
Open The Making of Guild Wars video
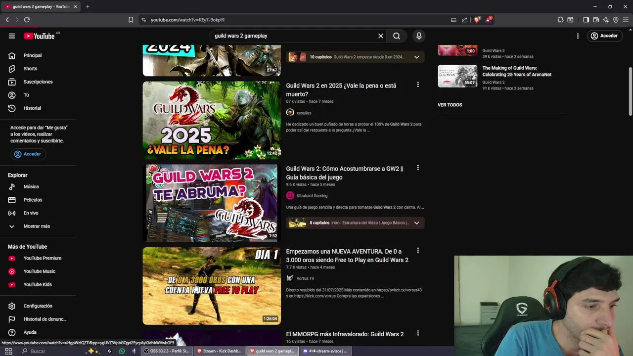click(517, 71)
